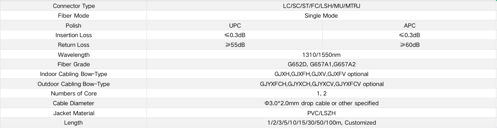The image size is (497, 128).
Task: Click the GJYXFCH,GJYXCH,GJYXCV,GJYXFCV optional cell
Action: point(322,84)
